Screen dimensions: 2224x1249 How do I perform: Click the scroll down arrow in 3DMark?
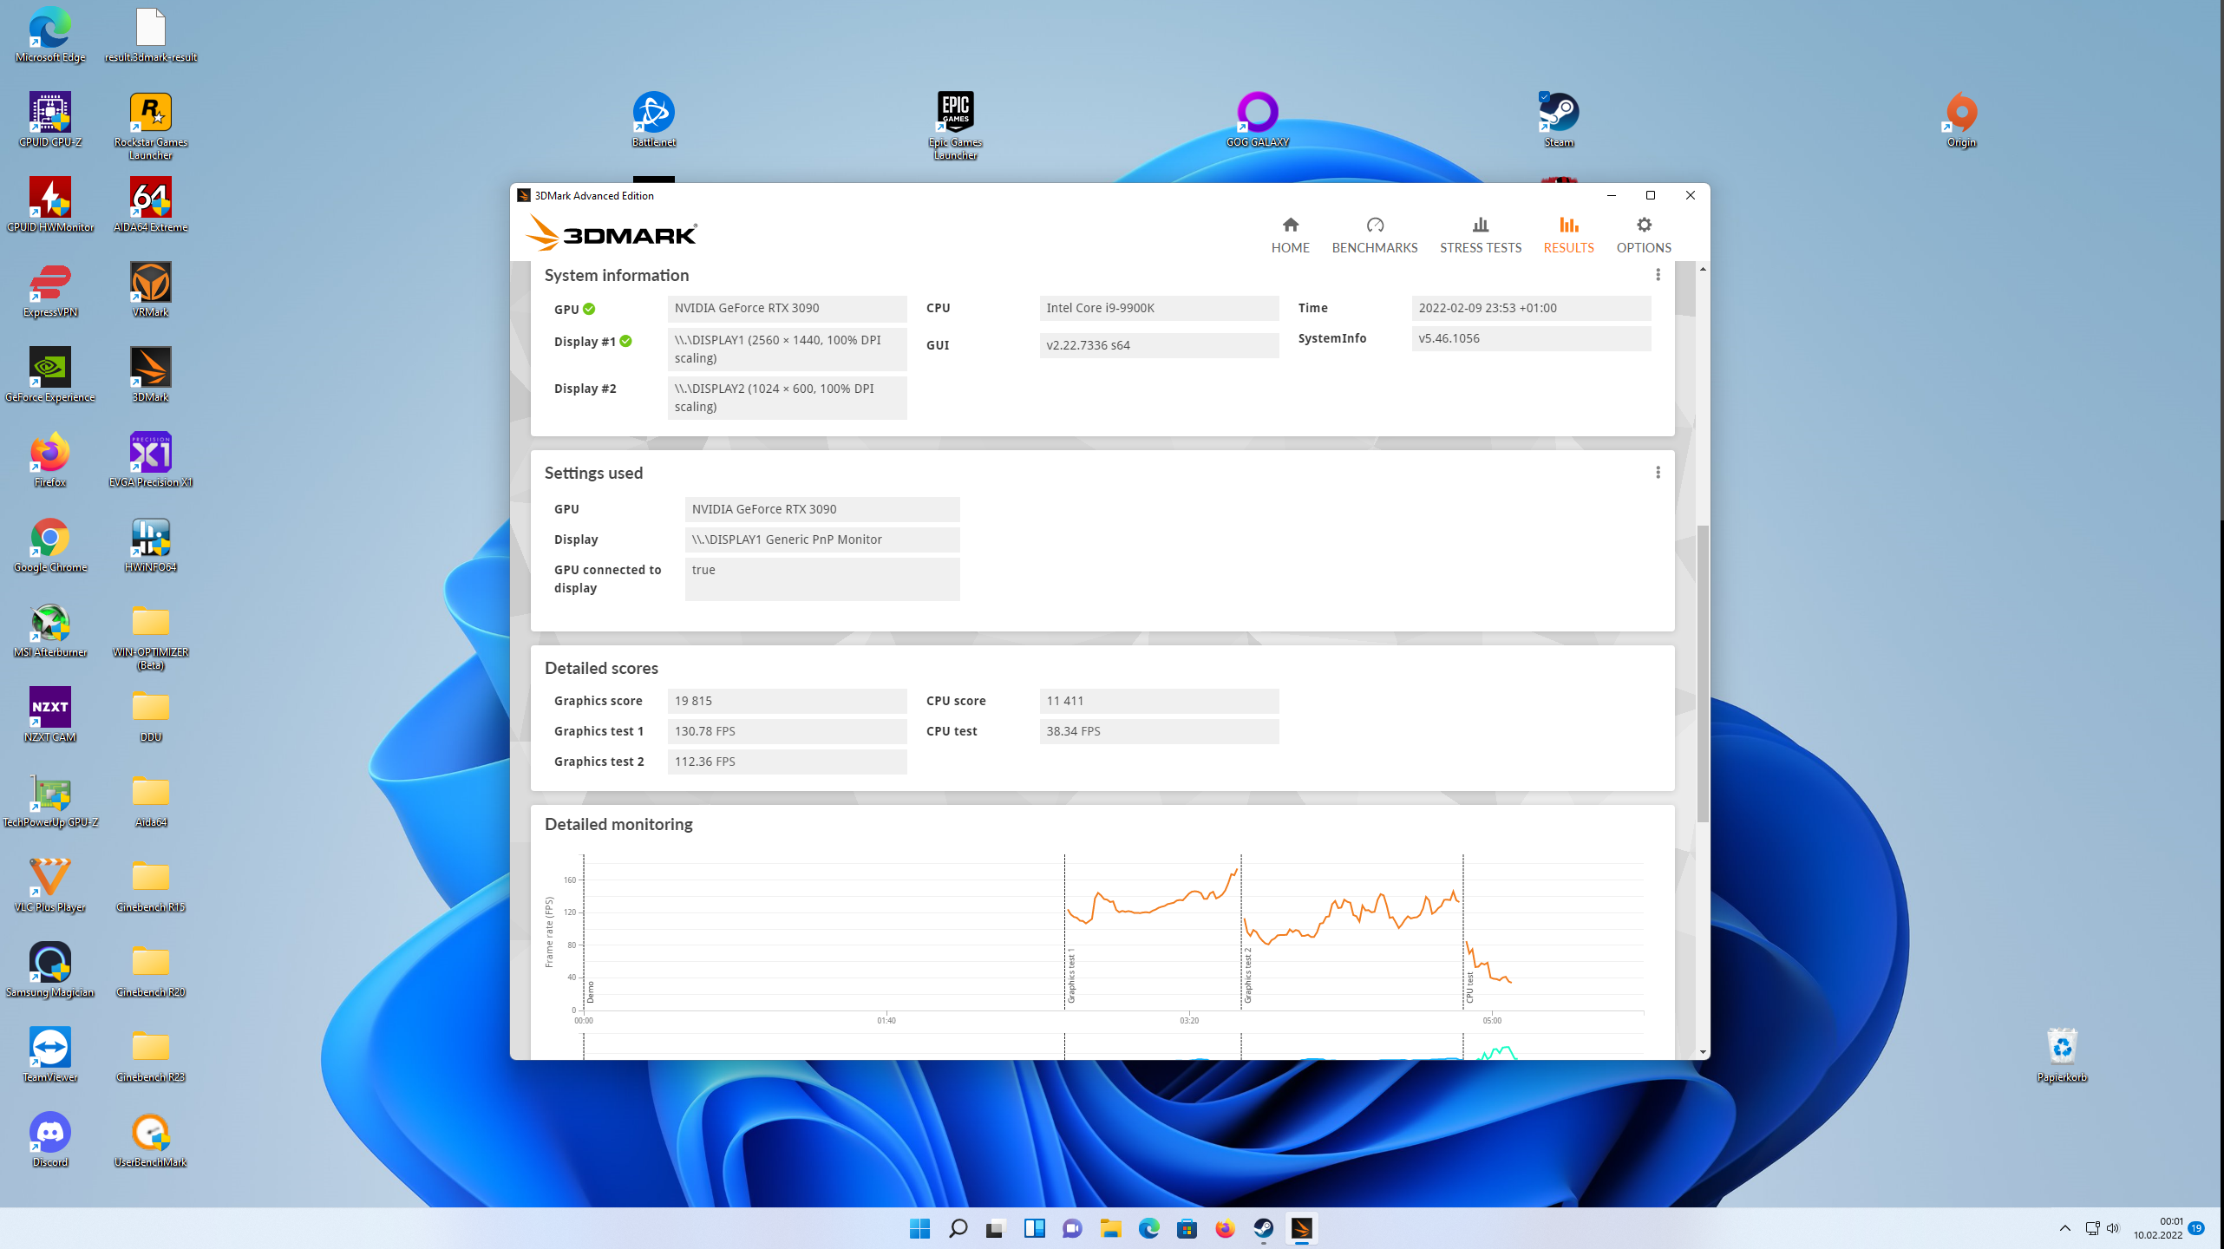click(x=1703, y=1051)
